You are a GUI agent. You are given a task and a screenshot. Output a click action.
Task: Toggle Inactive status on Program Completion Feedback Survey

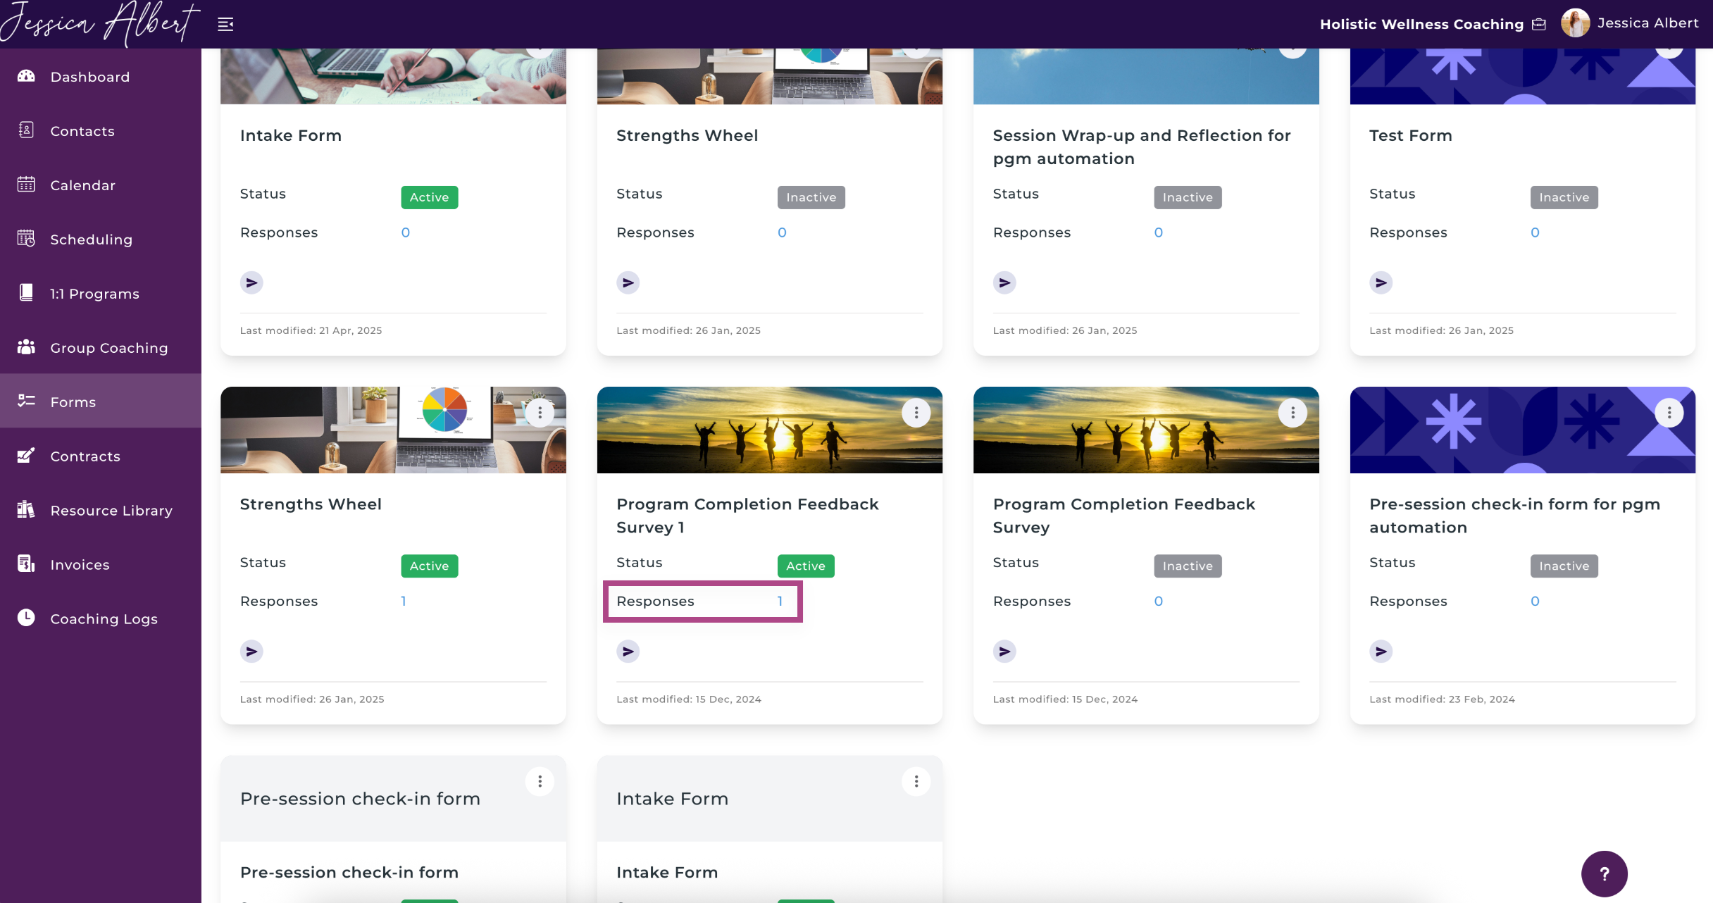pos(1188,566)
